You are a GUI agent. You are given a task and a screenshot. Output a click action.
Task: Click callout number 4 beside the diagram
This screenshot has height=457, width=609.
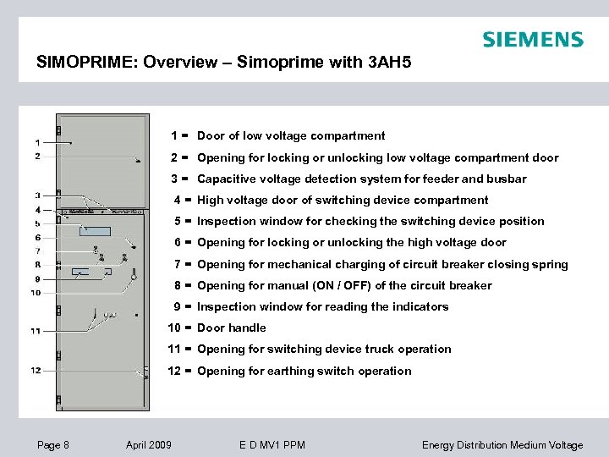click(x=38, y=210)
